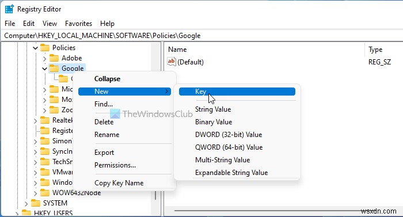Select the (Default) value entry
Image resolution: width=403 pixels, height=217 pixels.
pos(191,62)
